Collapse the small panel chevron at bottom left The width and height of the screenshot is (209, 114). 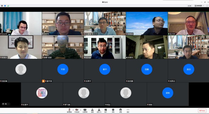click(9, 104)
